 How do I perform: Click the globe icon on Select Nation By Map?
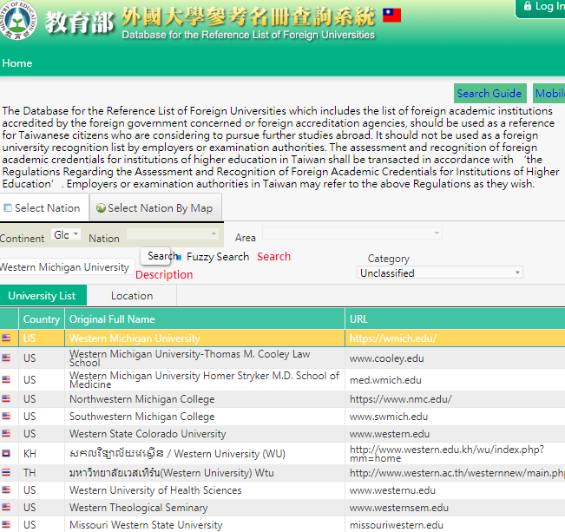click(x=101, y=208)
